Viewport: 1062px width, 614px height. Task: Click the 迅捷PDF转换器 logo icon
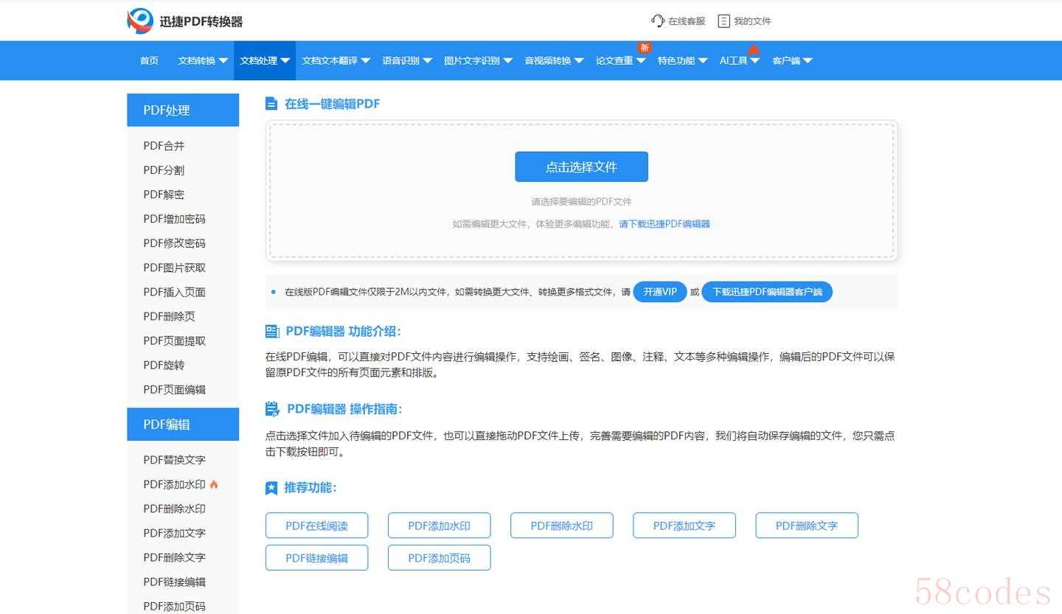tap(140, 21)
